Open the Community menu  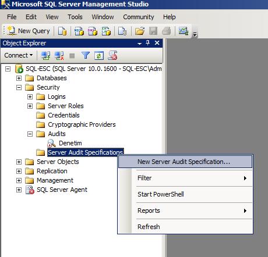139,17
